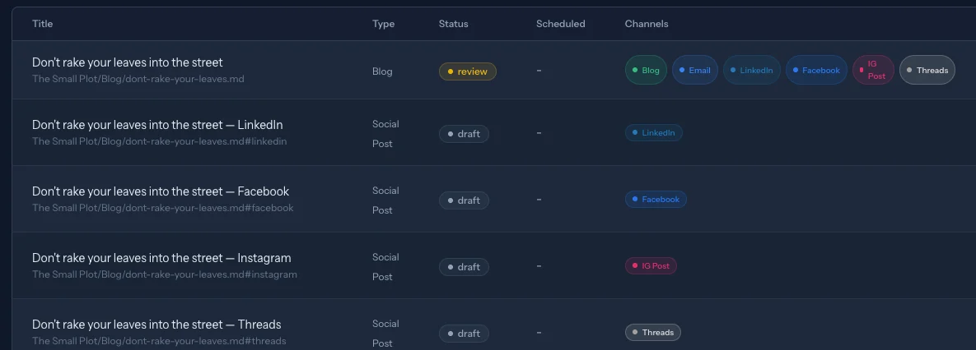Click the draft badge in the Threads row
Viewport: 976px width, 350px height.
[x=464, y=334]
